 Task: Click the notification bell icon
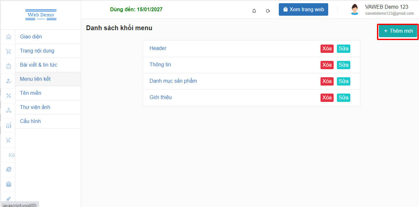point(254,11)
